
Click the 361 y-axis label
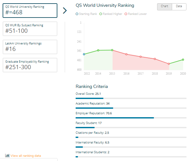79,51
